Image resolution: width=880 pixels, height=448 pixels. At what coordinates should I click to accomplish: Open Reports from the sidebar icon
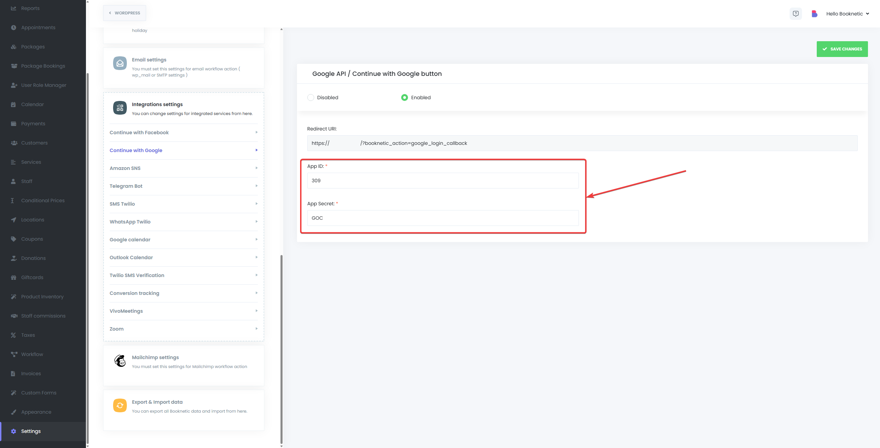pos(13,8)
